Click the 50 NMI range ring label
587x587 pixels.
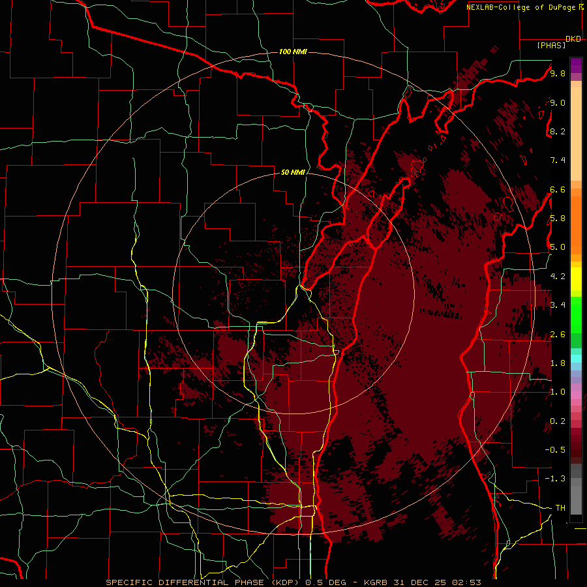[x=293, y=172]
